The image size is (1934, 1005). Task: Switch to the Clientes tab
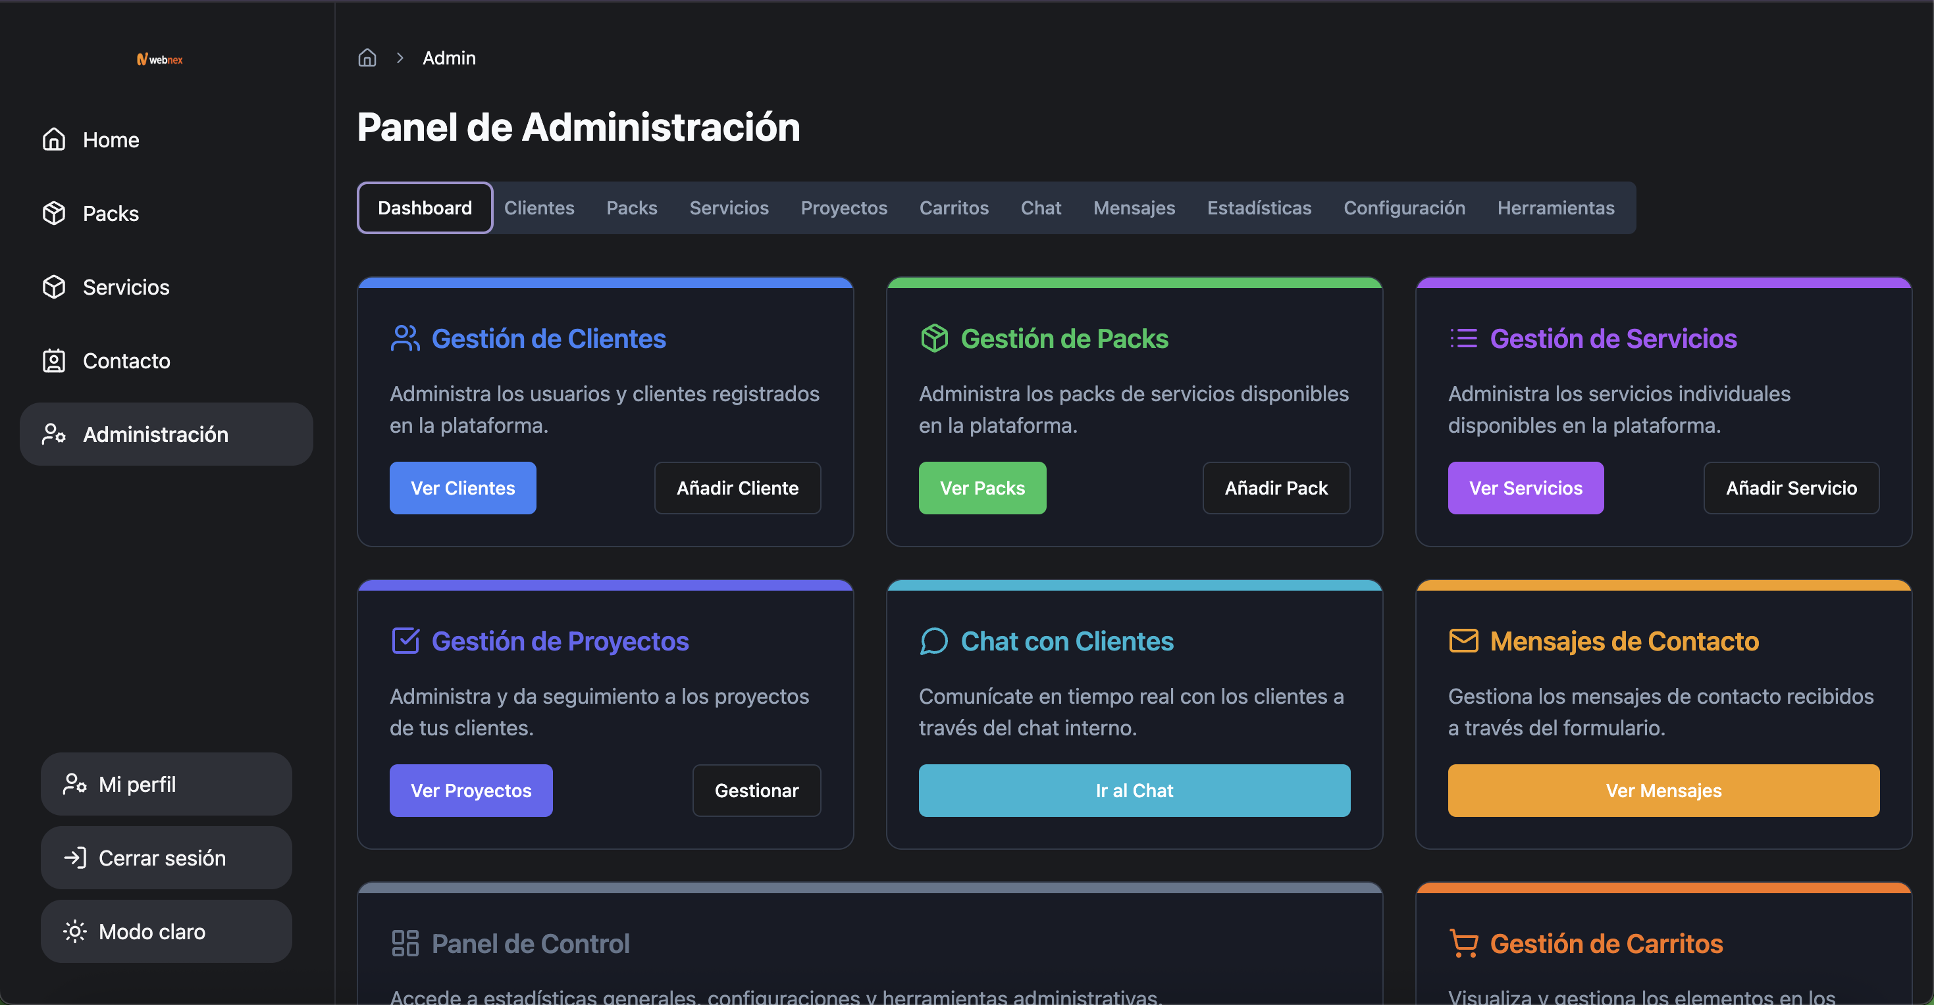[539, 208]
